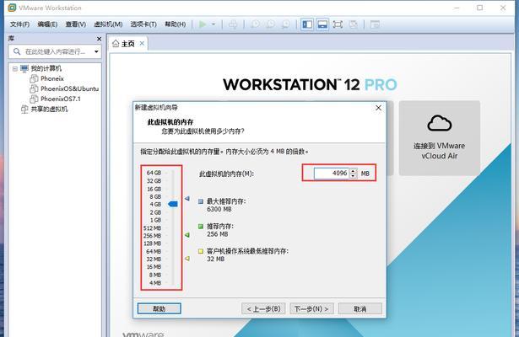The width and height of the screenshot is (519, 337).
Task: Close the 库 library panel
Action: (x=99, y=39)
